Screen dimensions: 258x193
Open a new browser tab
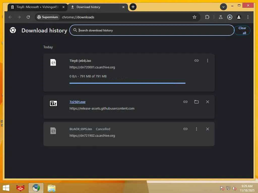(133, 7)
